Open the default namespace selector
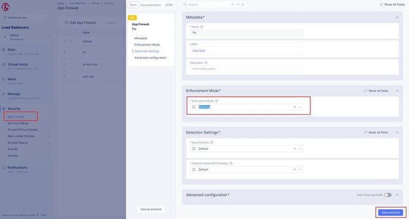 pos(26,37)
